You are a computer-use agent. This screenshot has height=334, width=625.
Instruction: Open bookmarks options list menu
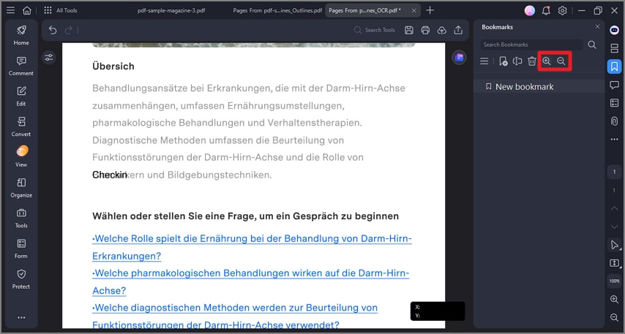pyautogui.click(x=484, y=61)
